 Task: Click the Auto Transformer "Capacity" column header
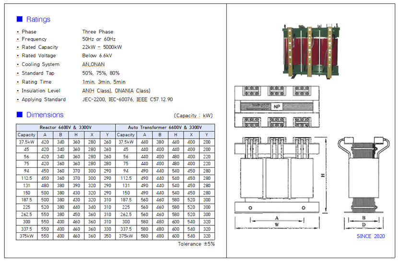[126, 135]
